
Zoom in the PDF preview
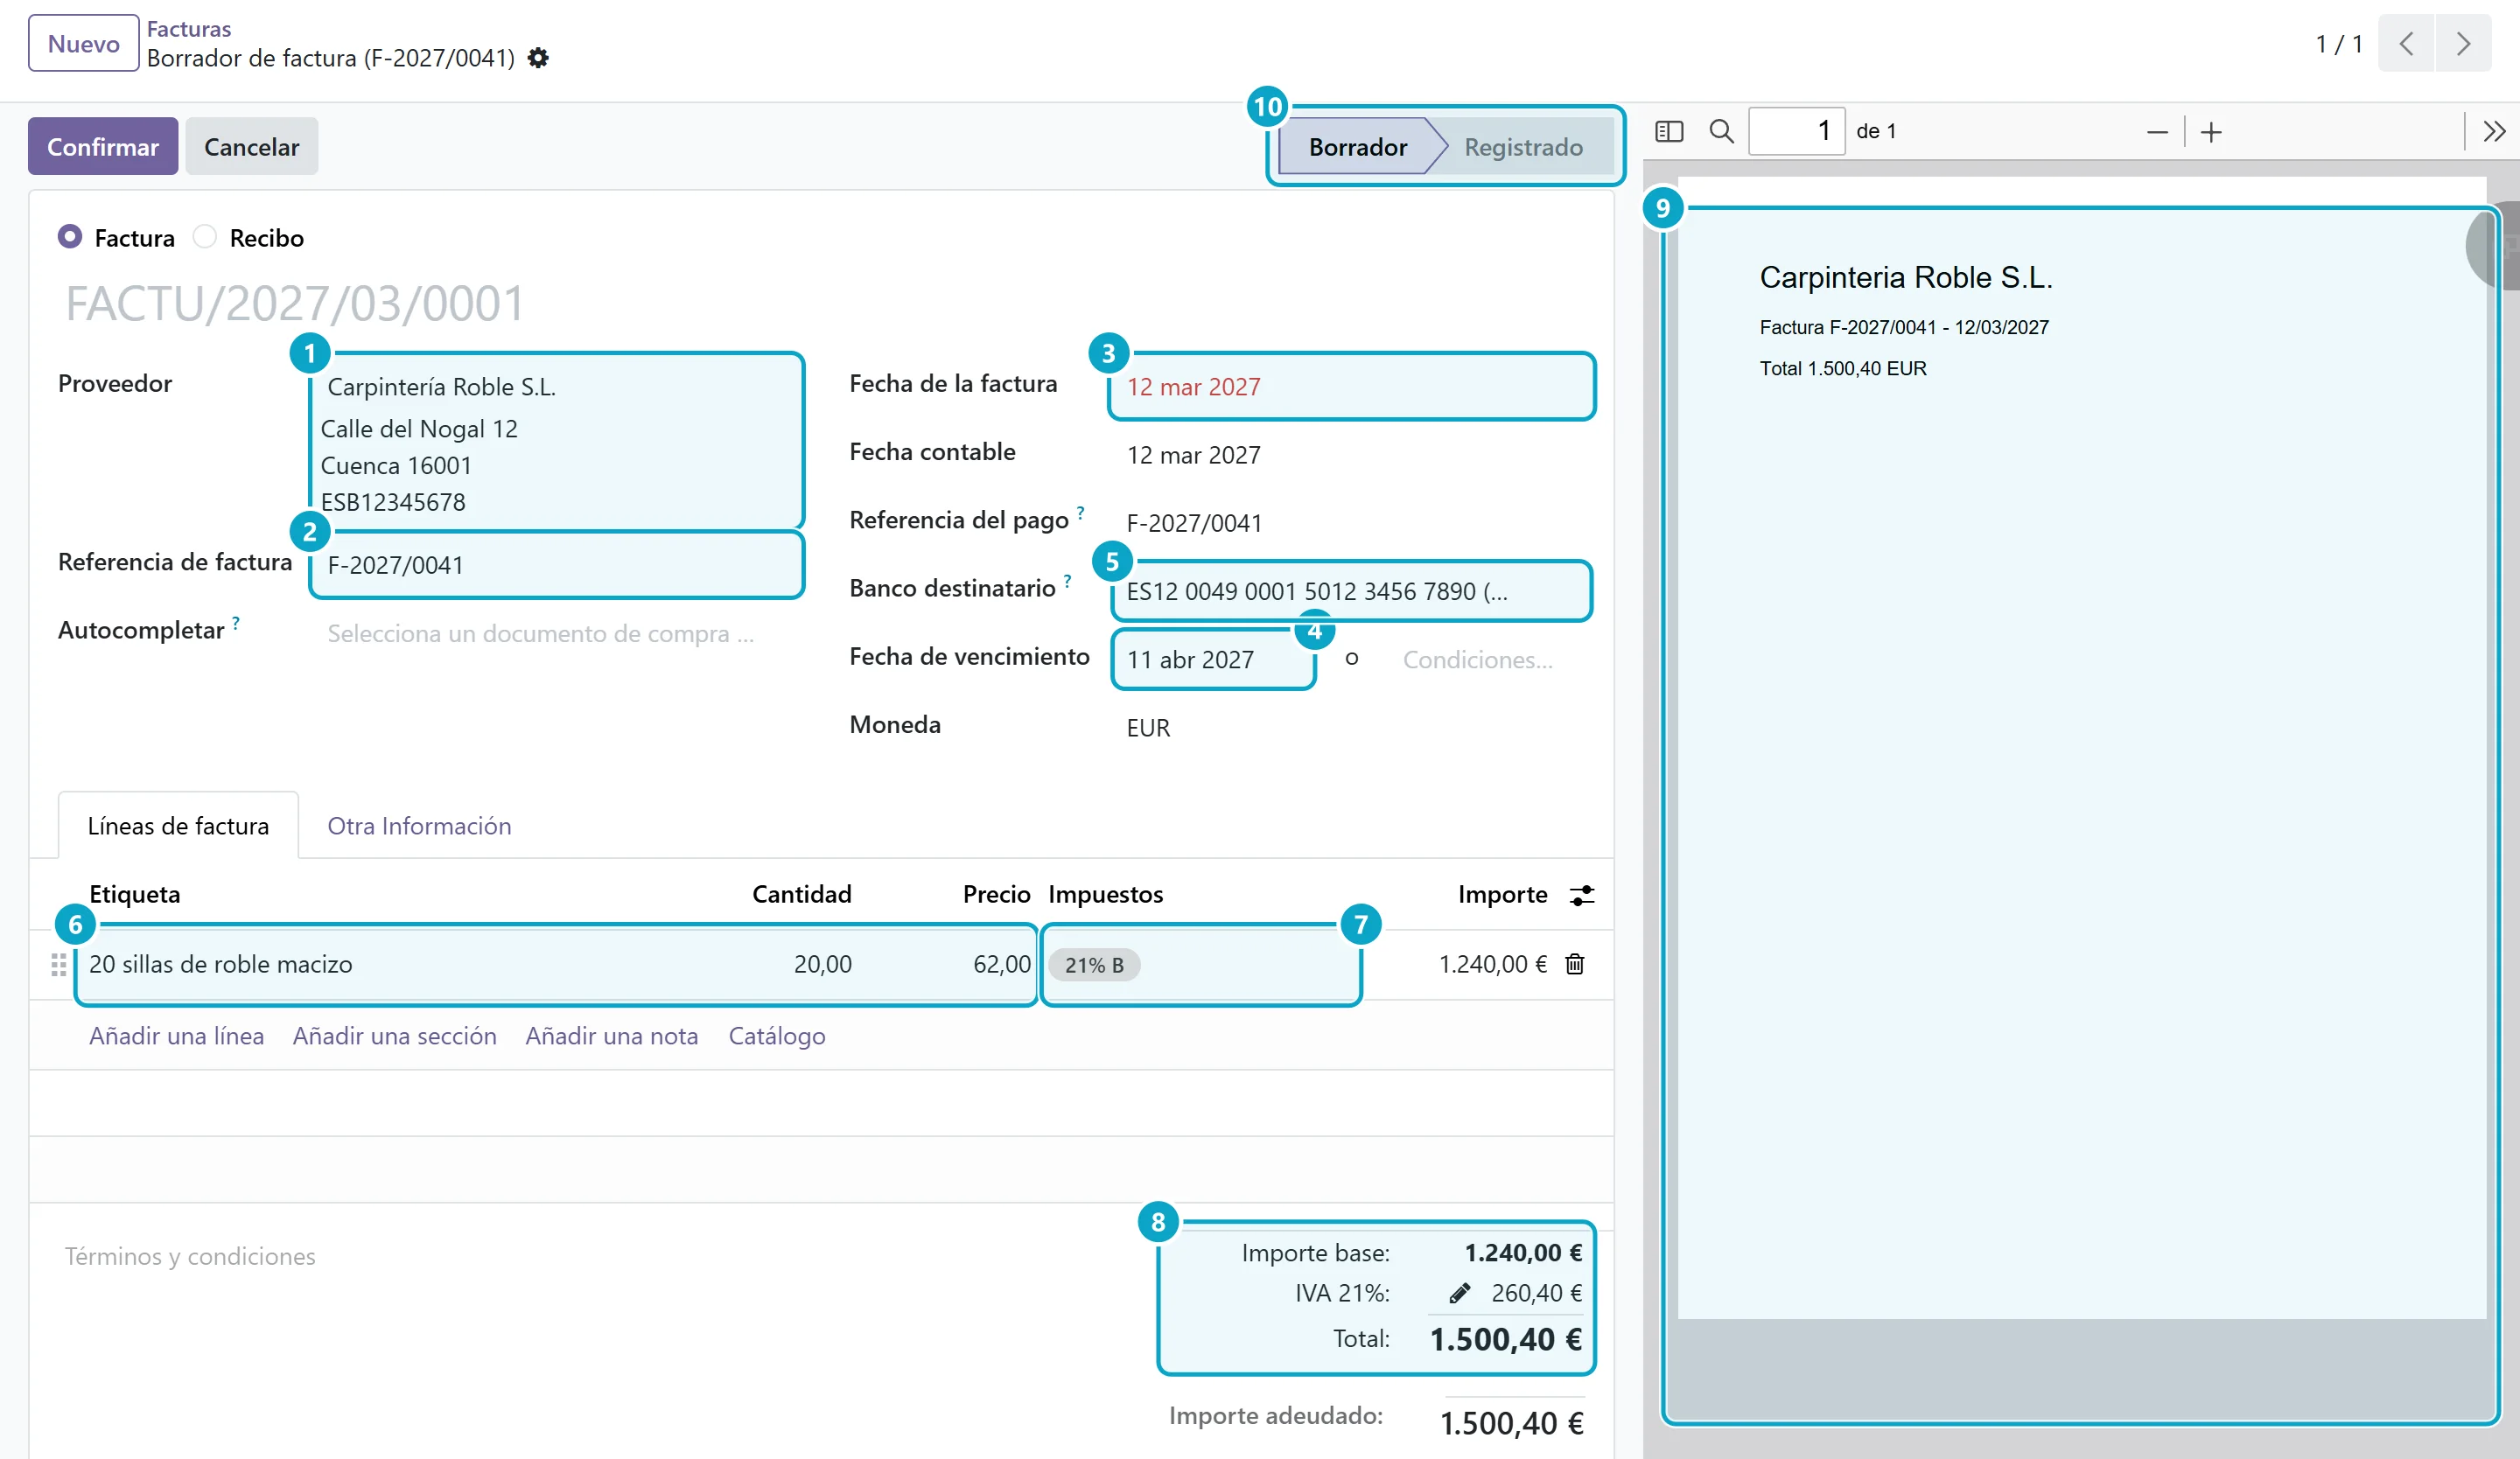[x=2211, y=132]
